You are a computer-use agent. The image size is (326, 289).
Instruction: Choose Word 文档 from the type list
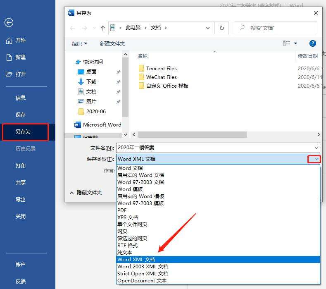218,168
